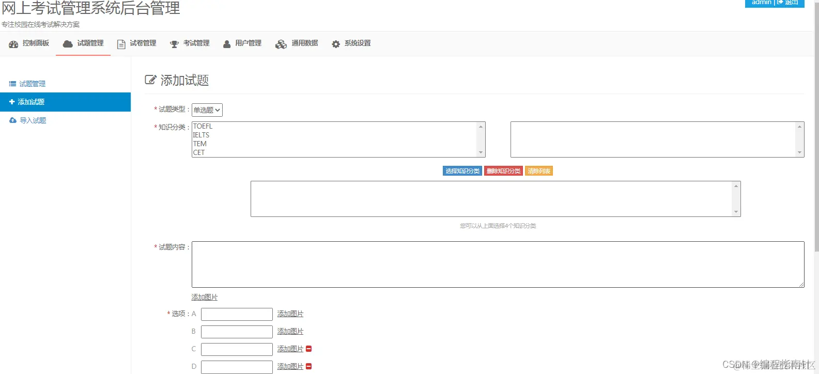This screenshot has width=819, height=374.
Task: Click the orange 清除列表 button
Action: coord(539,171)
